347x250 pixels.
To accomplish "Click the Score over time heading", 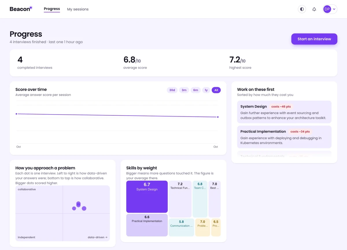I will pos(31,89).
